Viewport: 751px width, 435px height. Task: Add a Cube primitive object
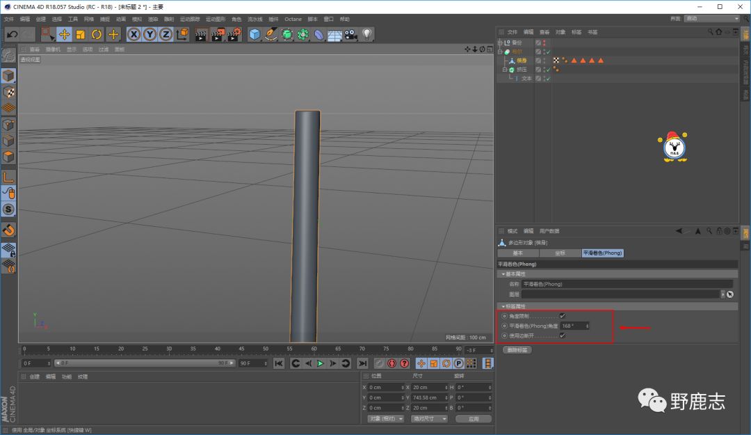(x=255, y=34)
